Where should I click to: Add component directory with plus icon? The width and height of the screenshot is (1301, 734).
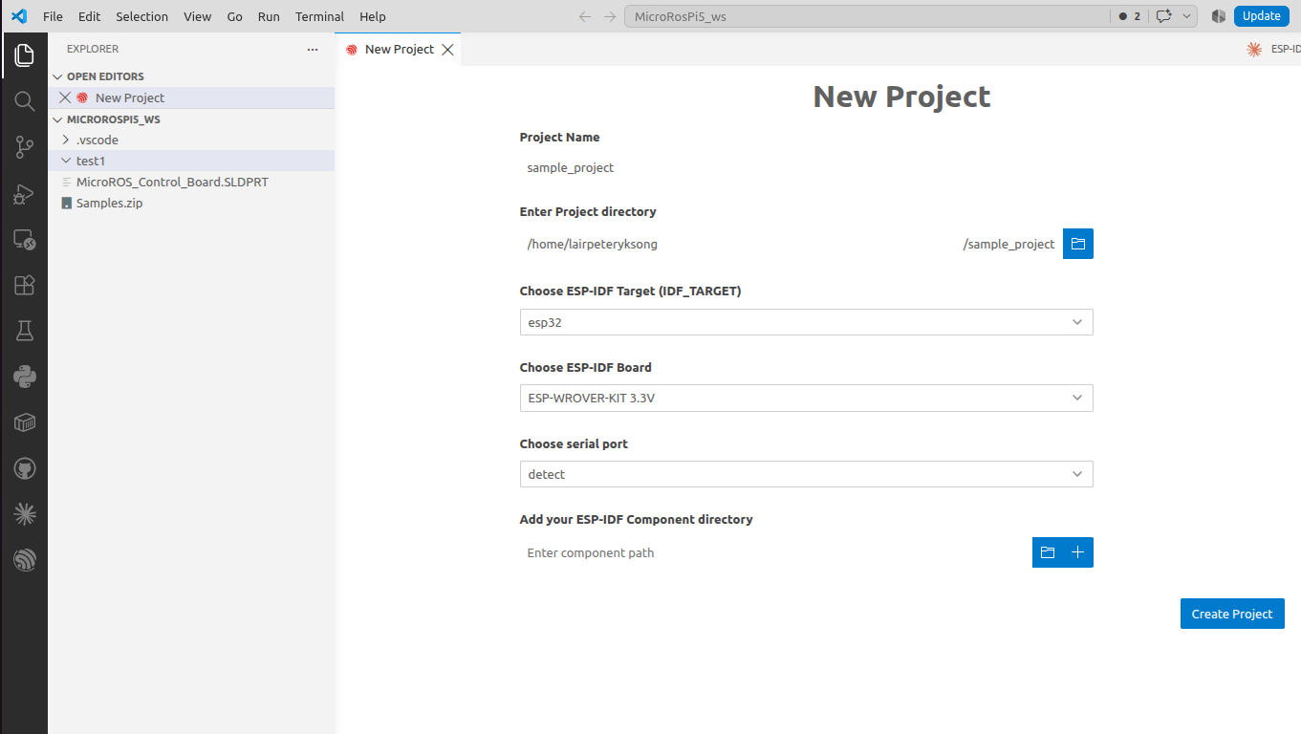tap(1078, 552)
